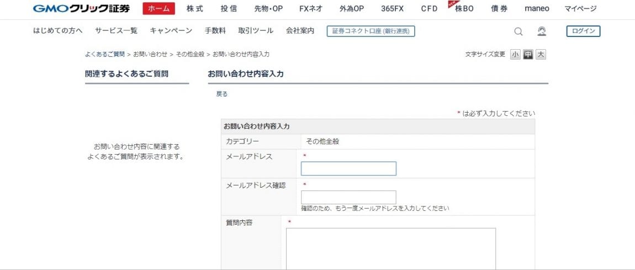The height and width of the screenshot is (270, 635).
Task: Open the 株式 menu item
Action: (195, 9)
